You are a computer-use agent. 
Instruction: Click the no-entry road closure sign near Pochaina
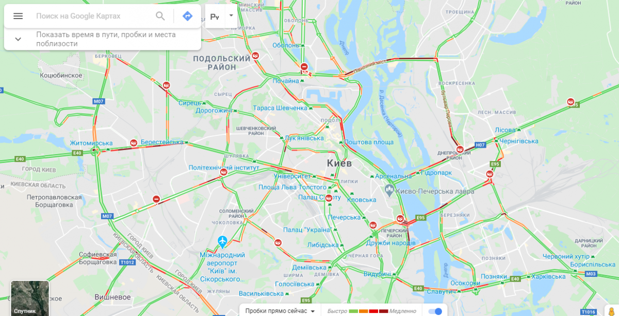click(x=304, y=67)
